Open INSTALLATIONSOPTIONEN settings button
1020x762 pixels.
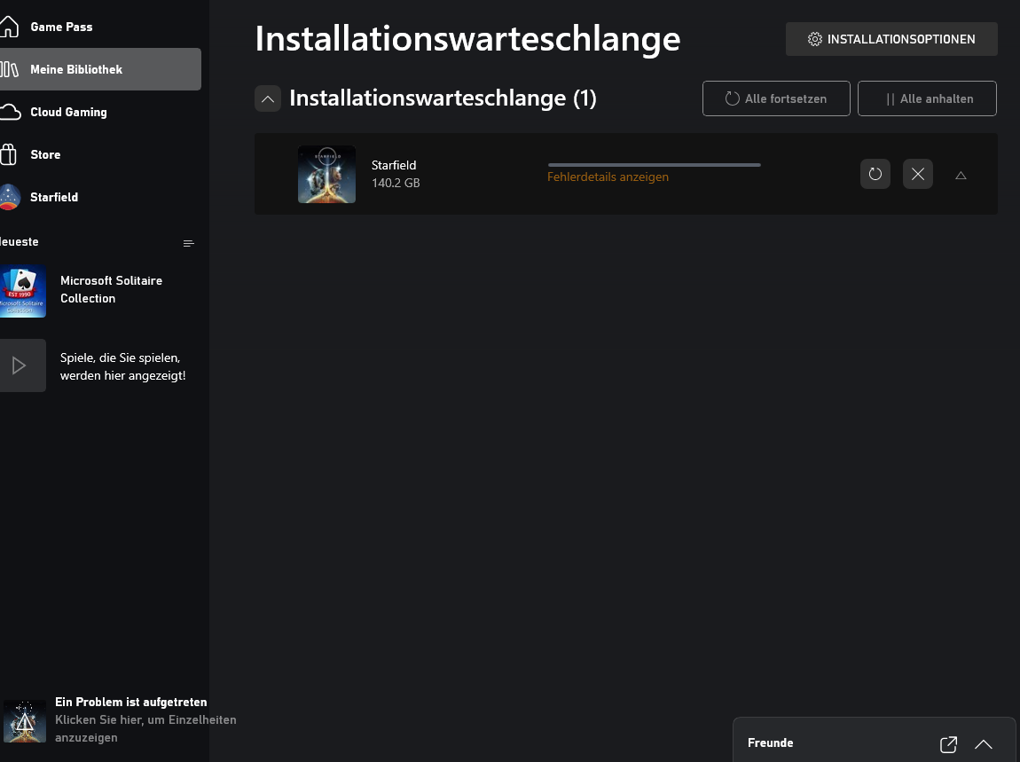(x=891, y=39)
